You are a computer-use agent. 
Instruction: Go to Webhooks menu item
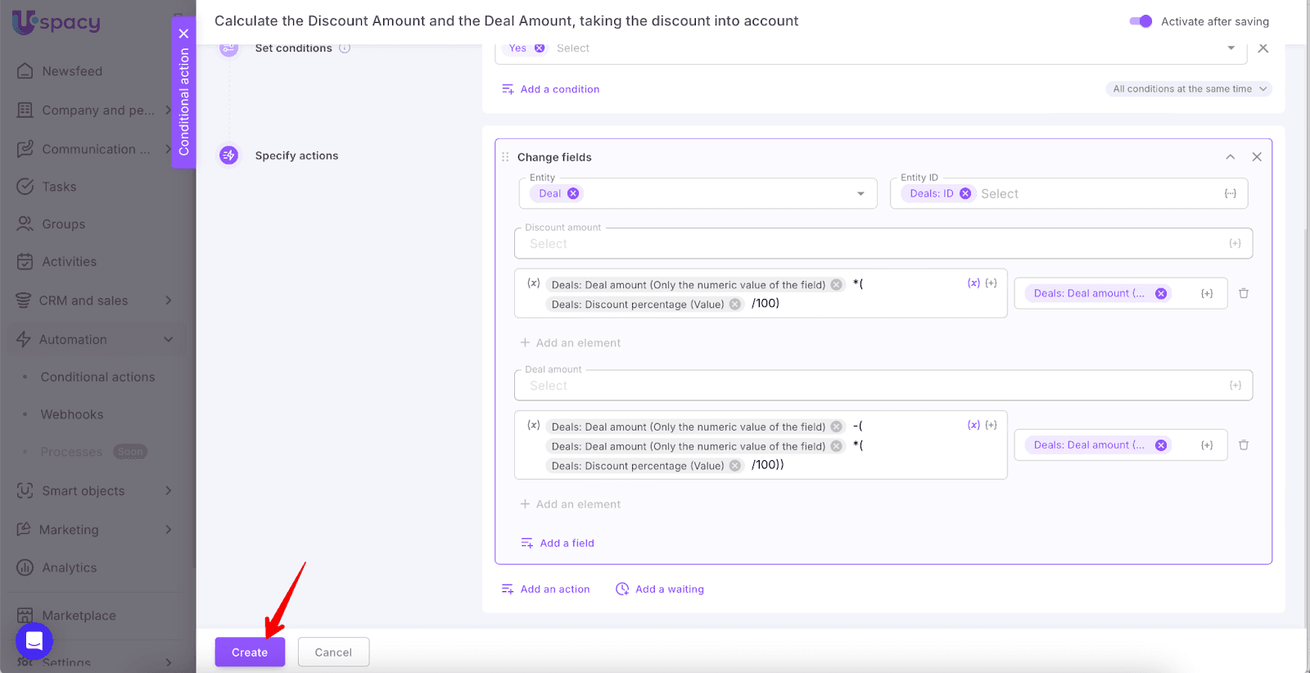click(72, 414)
